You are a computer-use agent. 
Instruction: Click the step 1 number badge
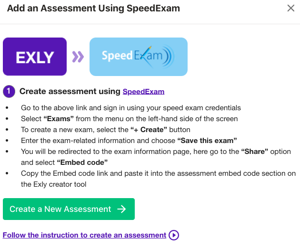pos(9,91)
